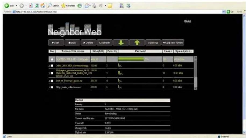Click Add new torrent button
Screen dimensions: 246x138
tap(173, 43)
